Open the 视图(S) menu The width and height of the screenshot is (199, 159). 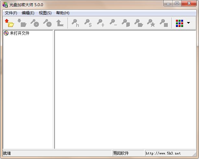point(45,13)
